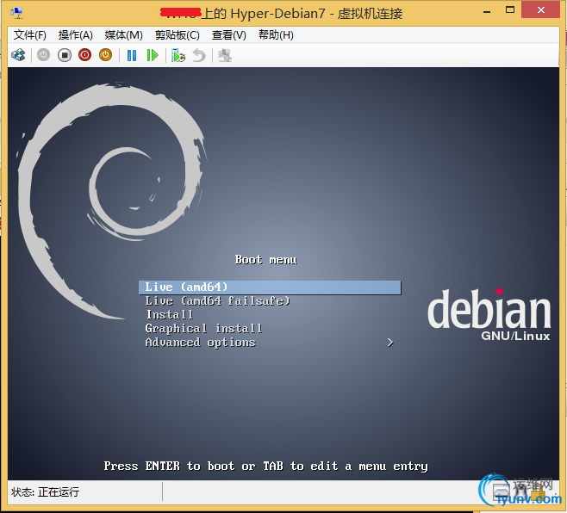Open the 媒体(M) menu
The image size is (567, 513).
coord(124,35)
